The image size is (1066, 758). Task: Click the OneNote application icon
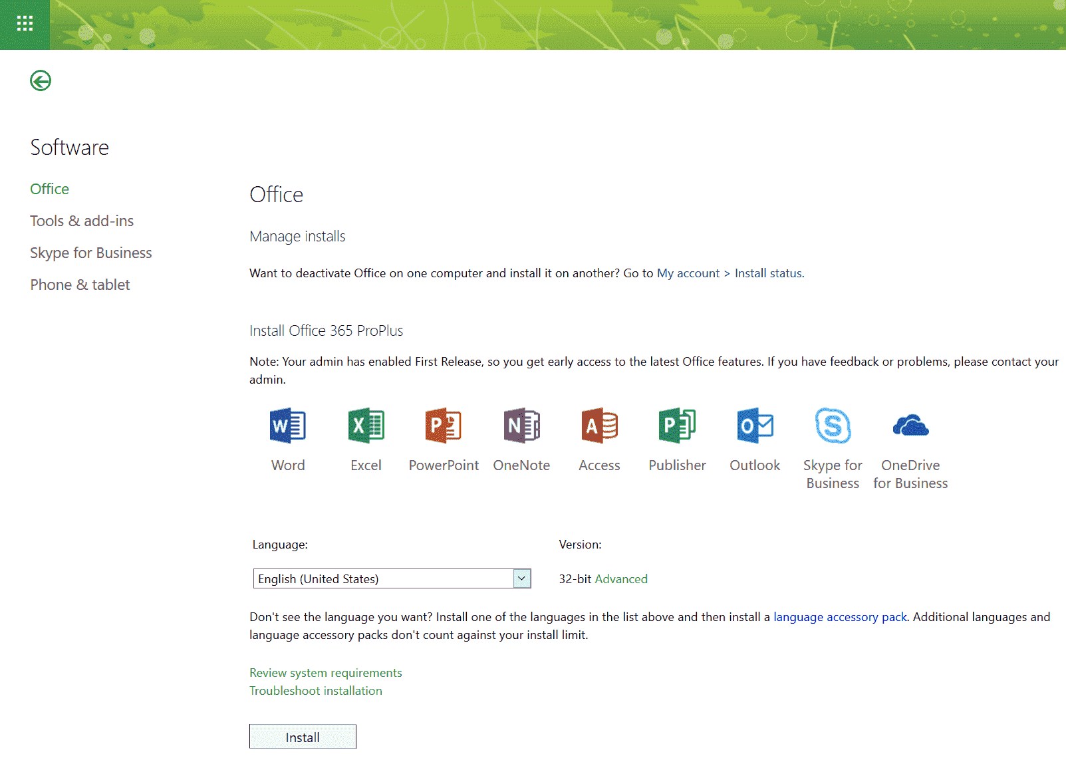(x=521, y=426)
